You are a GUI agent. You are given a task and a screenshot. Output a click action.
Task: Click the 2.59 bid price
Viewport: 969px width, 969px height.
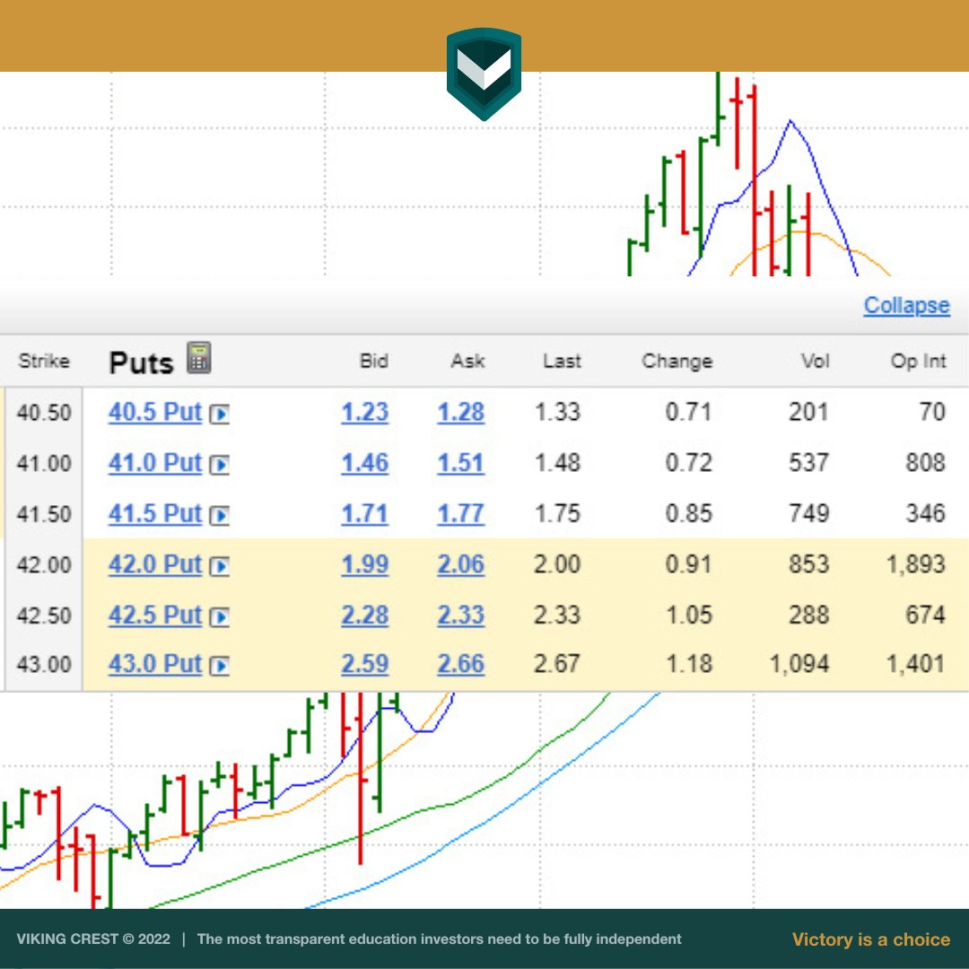364,664
